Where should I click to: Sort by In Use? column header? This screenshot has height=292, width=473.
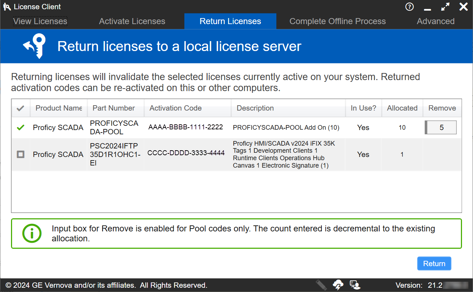364,108
